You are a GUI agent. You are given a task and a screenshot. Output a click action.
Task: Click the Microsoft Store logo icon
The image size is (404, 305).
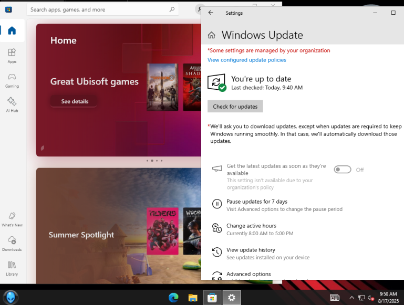pos(8,9)
